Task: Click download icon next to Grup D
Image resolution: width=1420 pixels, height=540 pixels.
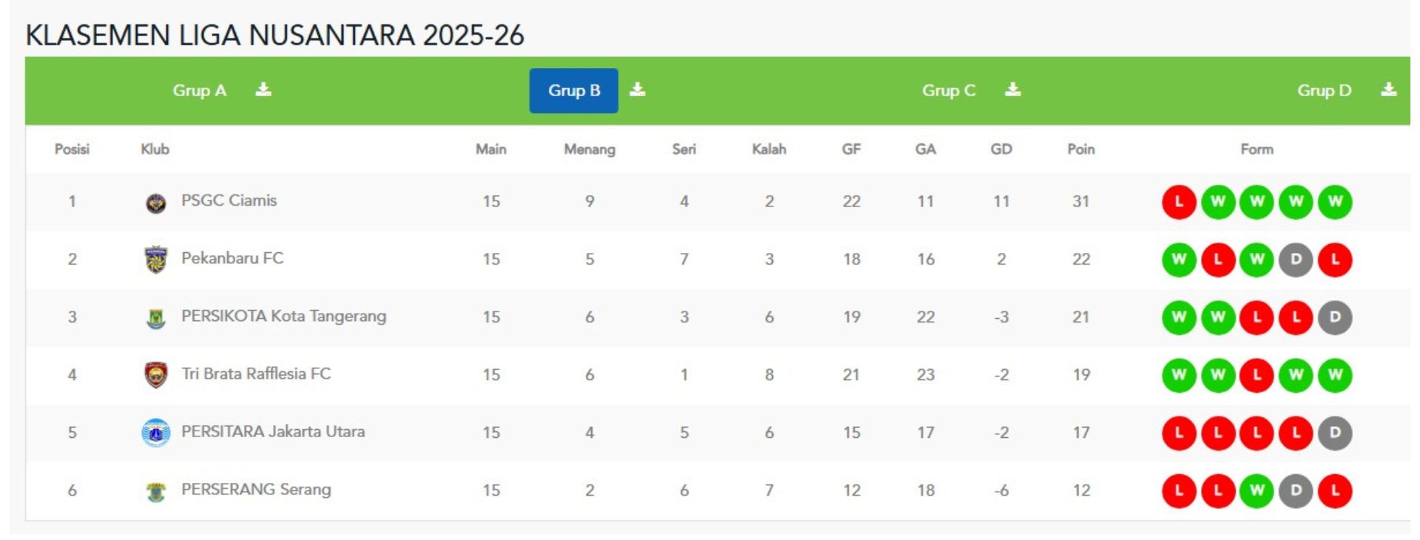Action: (x=1389, y=90)
